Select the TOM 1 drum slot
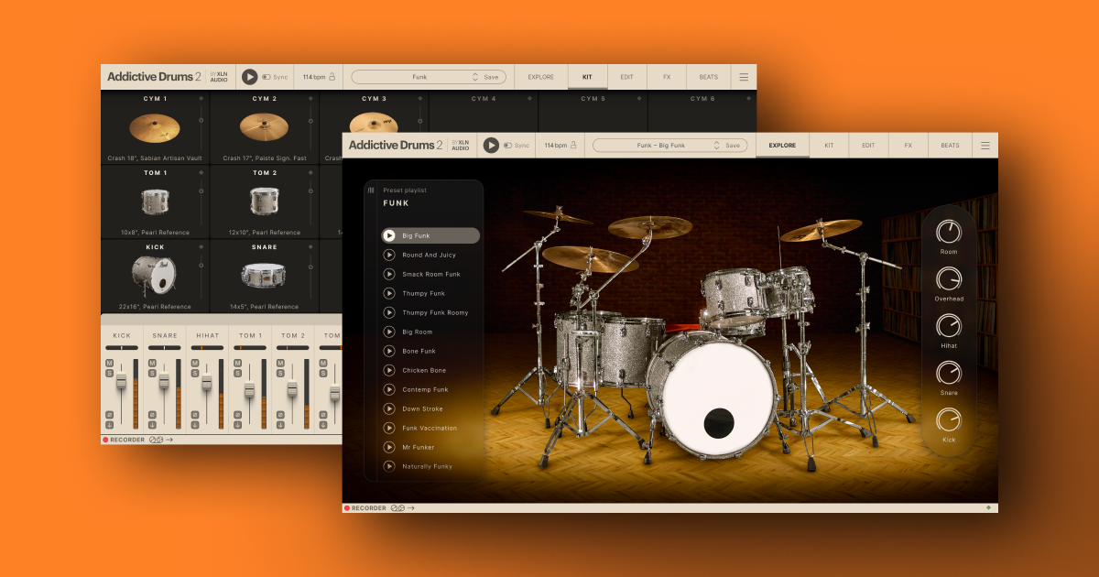 pos(155,201)
